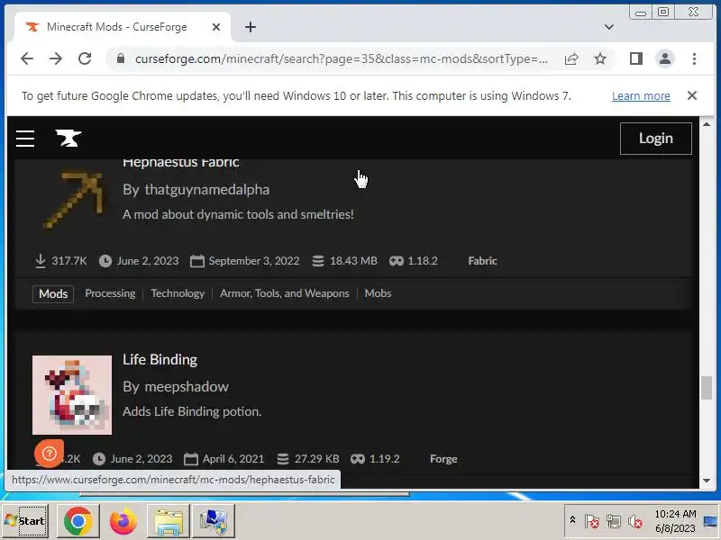The image size is (721, 540).
Task: Visit author meepshadow's profile
Action: (187, 387)
